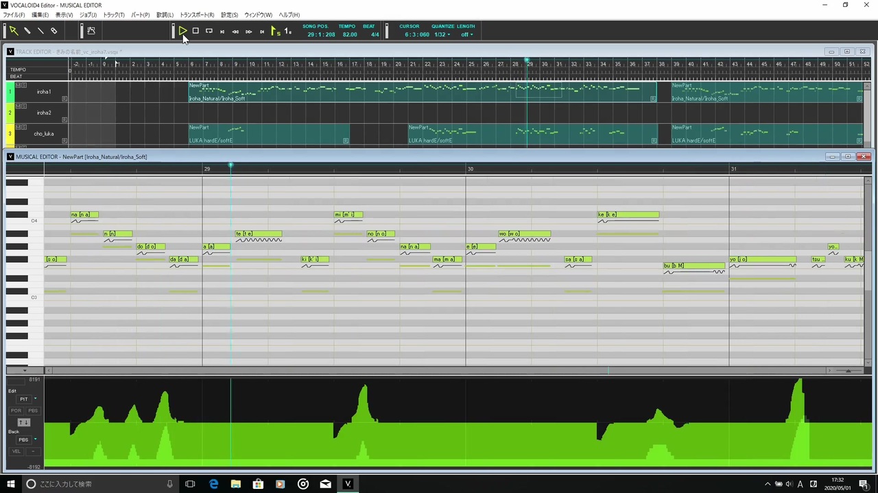
Task: Open the LENGTH off dropdown
Action: 466,34
